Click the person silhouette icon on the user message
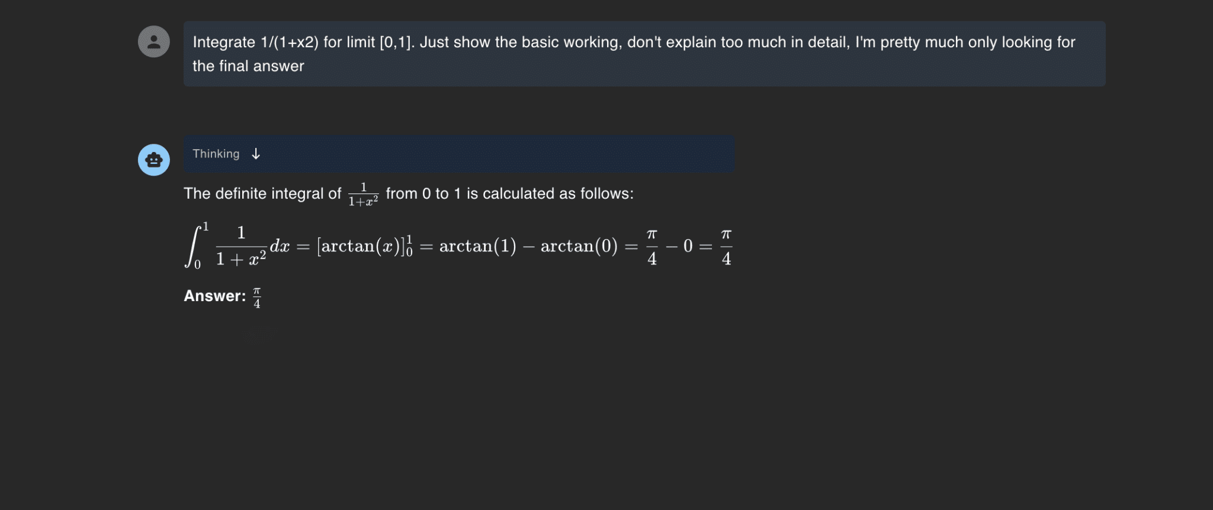Image resolution: width=1213 pixels, height=510 pixels. 154,41
